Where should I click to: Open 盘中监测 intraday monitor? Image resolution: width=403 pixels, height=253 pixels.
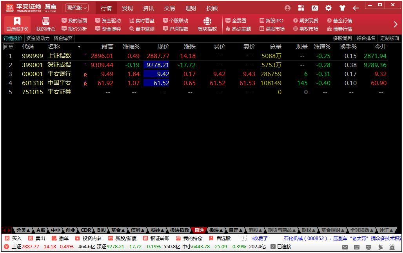coord(142,29)
